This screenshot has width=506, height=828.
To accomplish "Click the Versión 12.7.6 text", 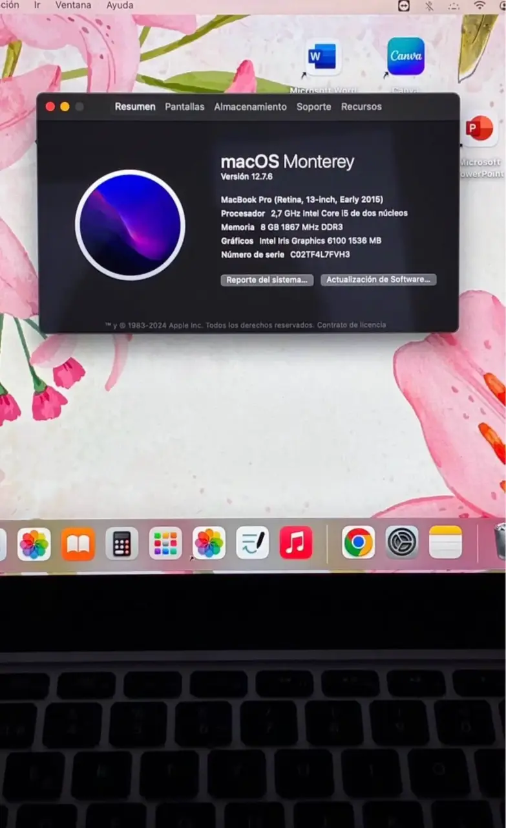I will coord(247,177).
